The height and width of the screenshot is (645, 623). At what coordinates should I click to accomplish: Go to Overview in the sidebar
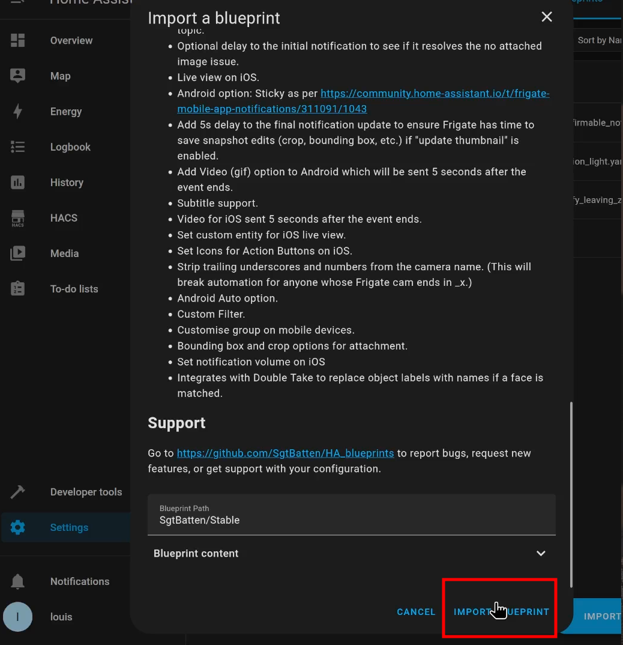click(x=71, y=40)
